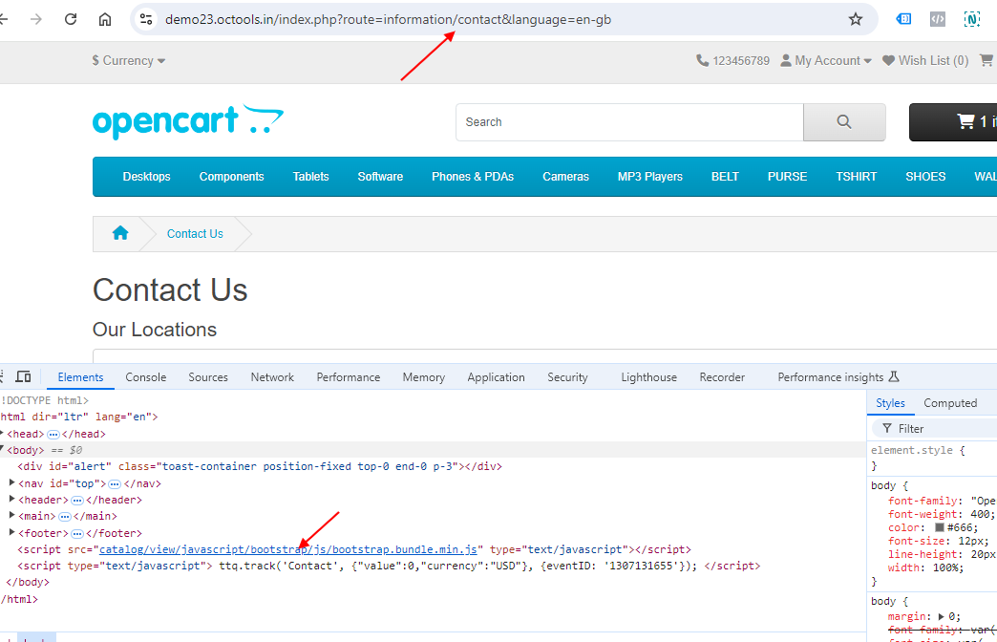
Task: Click the Contact Us breadcrumb link
Action: [195, 233]
